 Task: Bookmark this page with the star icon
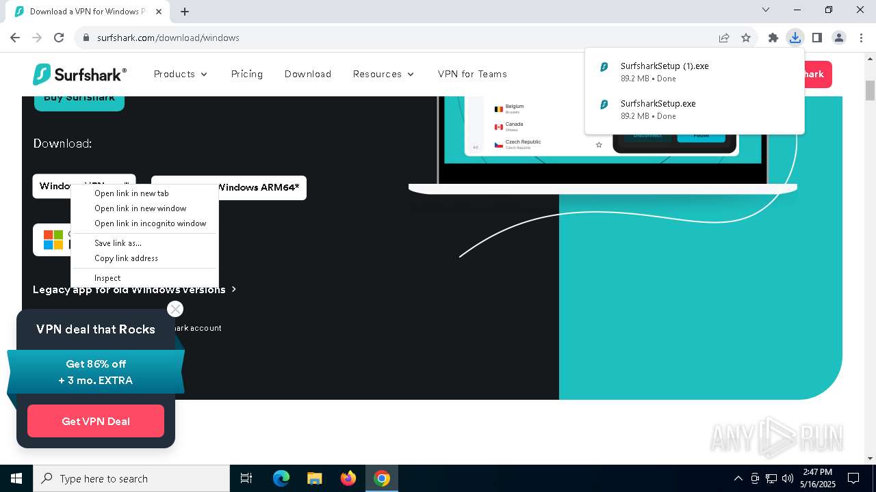(746, 38)
